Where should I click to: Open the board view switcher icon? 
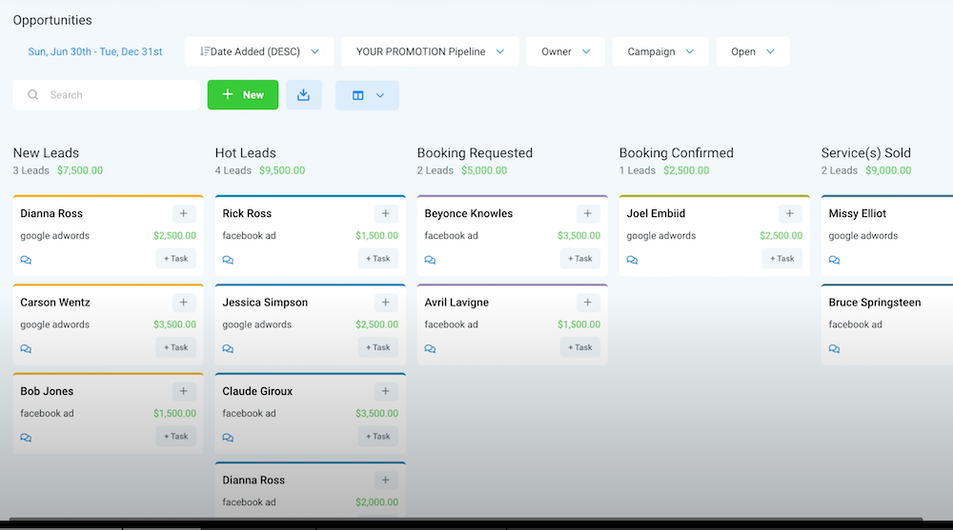click(x=367, y=95)
